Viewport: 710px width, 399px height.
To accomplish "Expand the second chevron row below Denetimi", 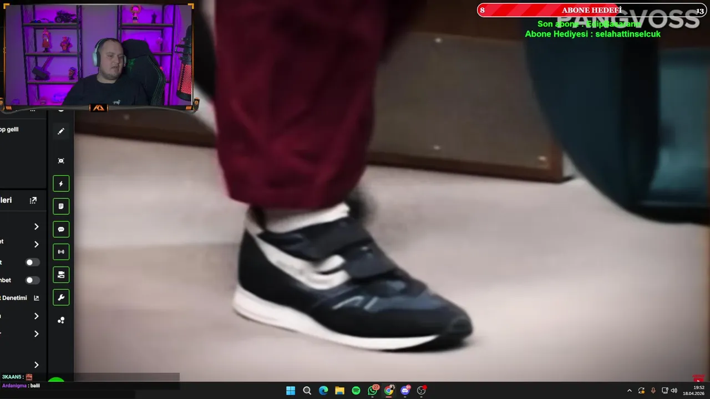I will (36, 334).
